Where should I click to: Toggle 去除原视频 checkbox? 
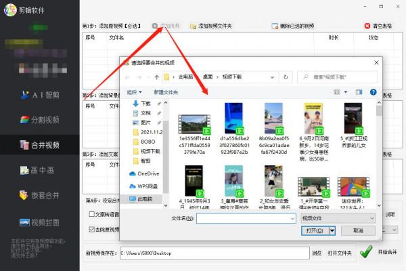coord(91,229)
